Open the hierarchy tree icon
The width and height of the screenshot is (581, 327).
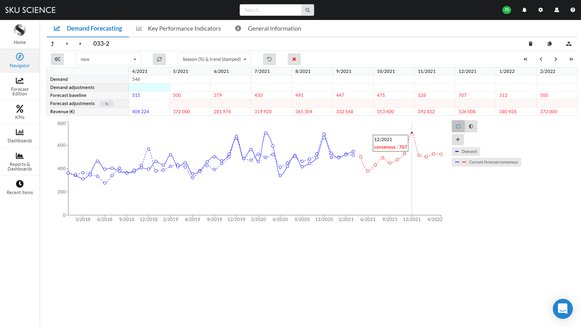point(569,44)
